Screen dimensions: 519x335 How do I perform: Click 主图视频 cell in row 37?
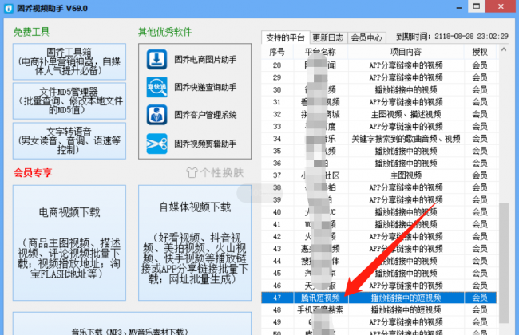(406, 175)
